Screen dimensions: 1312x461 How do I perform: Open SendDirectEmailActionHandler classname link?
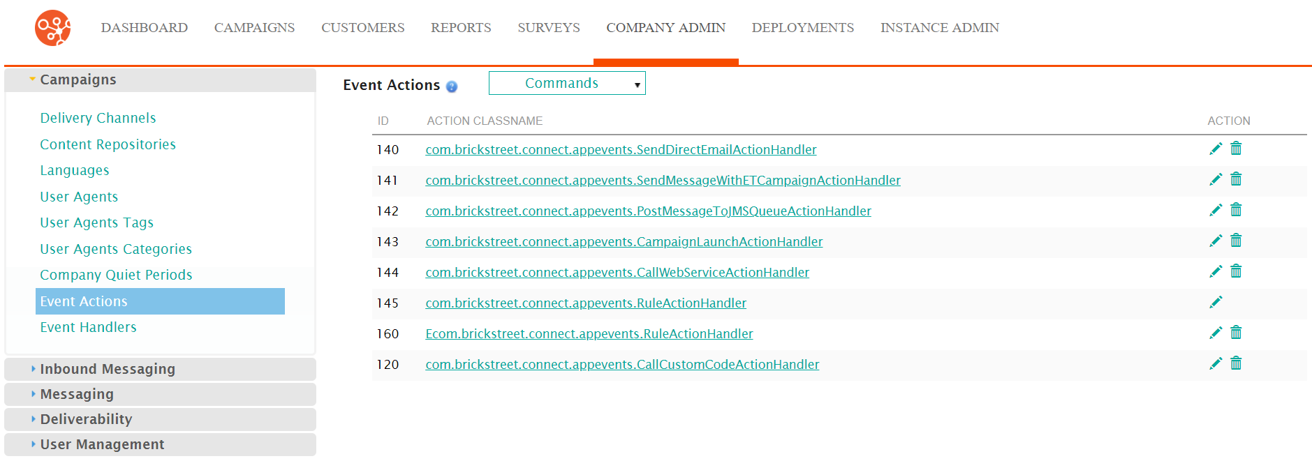click(x=621, y=149)
